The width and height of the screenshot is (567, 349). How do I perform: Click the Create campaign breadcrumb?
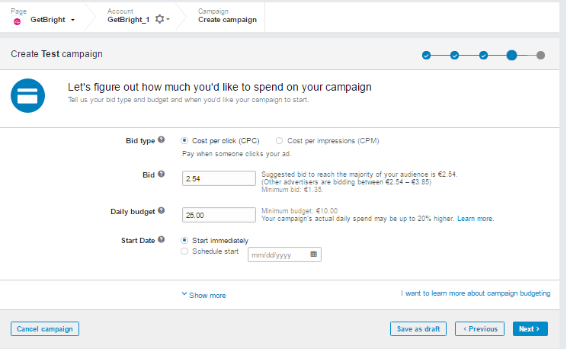[x=227, y=20]
